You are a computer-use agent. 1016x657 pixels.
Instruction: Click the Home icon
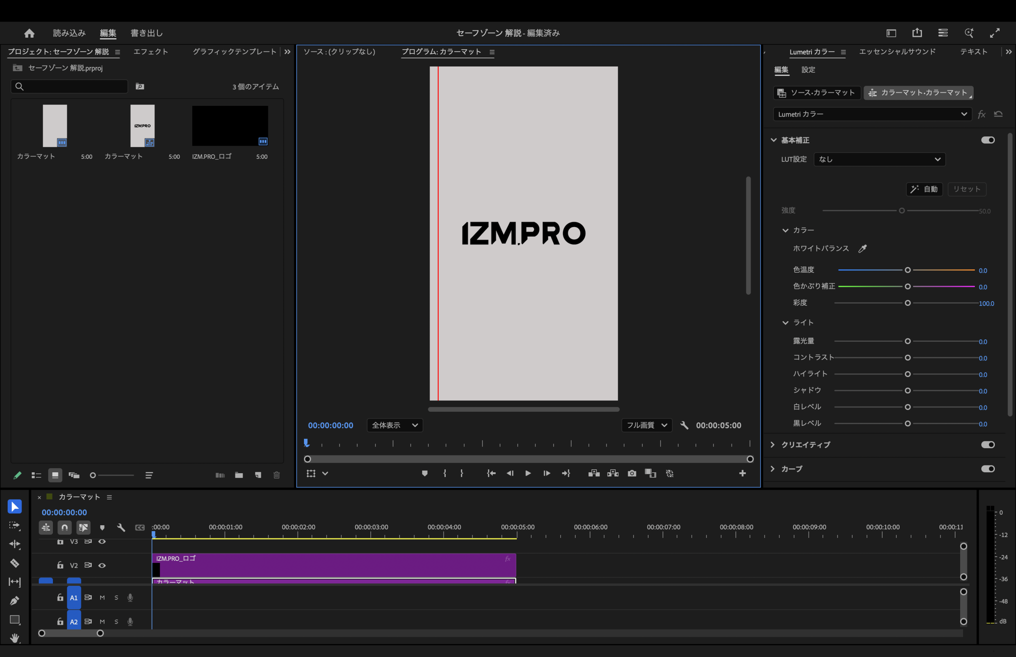29,33
